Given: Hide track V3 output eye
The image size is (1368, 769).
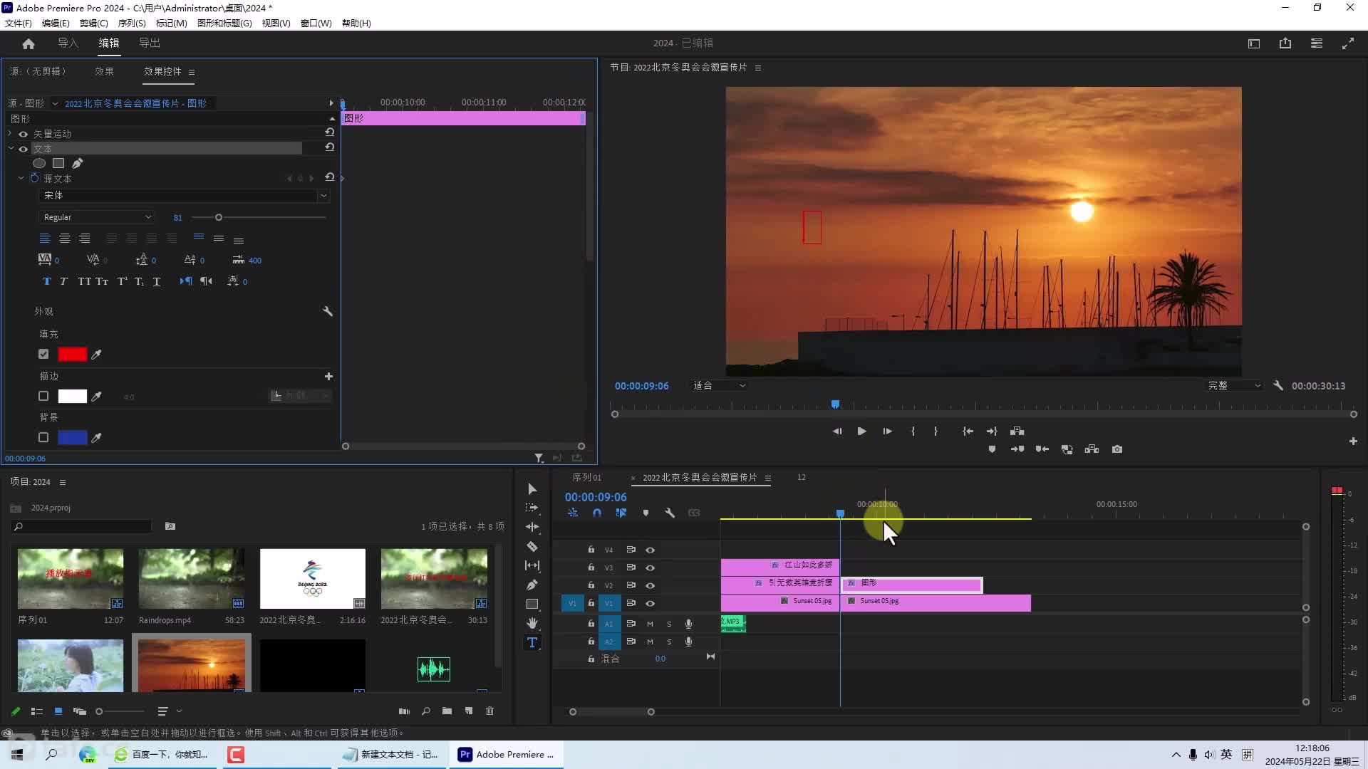Looking at the screenshot, I should 650,567.
